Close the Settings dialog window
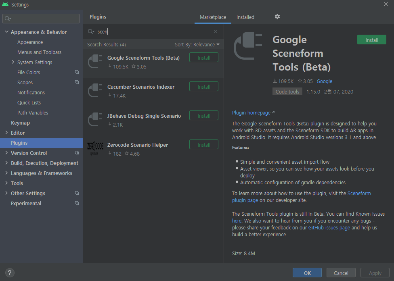 coord(386,4)
